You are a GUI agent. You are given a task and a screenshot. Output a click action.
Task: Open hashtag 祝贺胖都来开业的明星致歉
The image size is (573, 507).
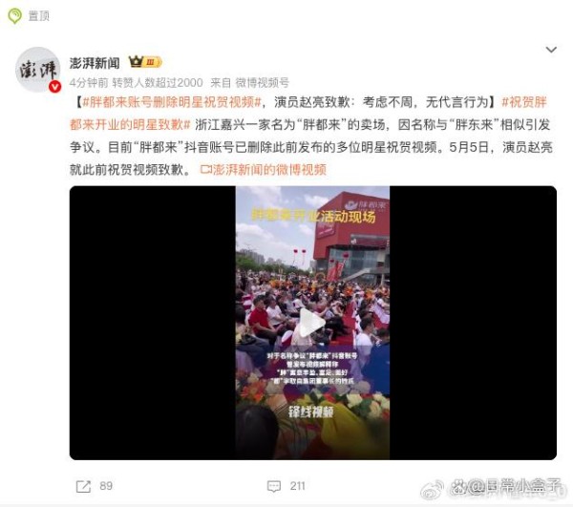(x=308, y=114)
